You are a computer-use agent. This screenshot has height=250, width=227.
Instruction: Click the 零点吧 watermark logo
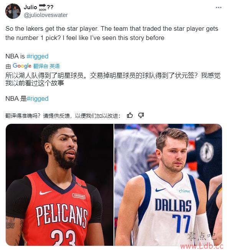201,236
